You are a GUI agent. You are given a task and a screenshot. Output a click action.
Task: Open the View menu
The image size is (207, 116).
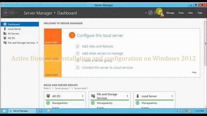pyautogui.click(x=191, y=13)
